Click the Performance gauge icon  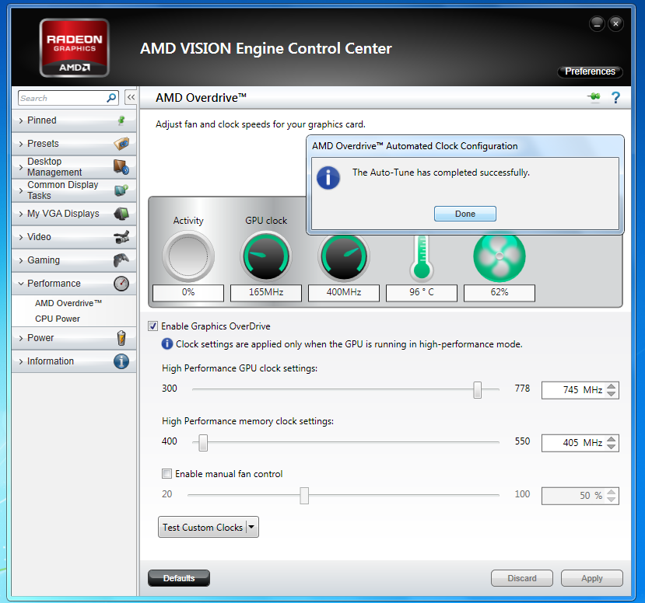[121, 284]
